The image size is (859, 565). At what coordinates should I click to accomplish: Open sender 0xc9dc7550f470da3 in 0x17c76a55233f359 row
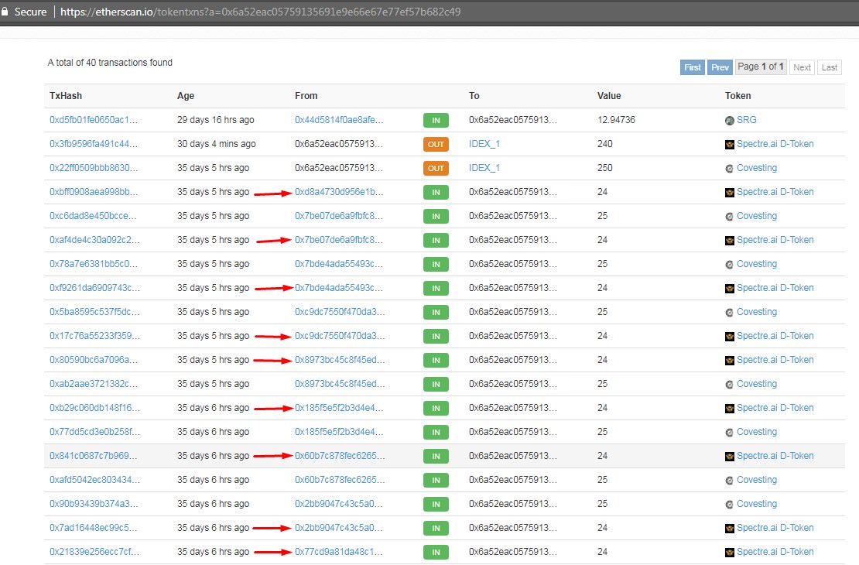340,336
